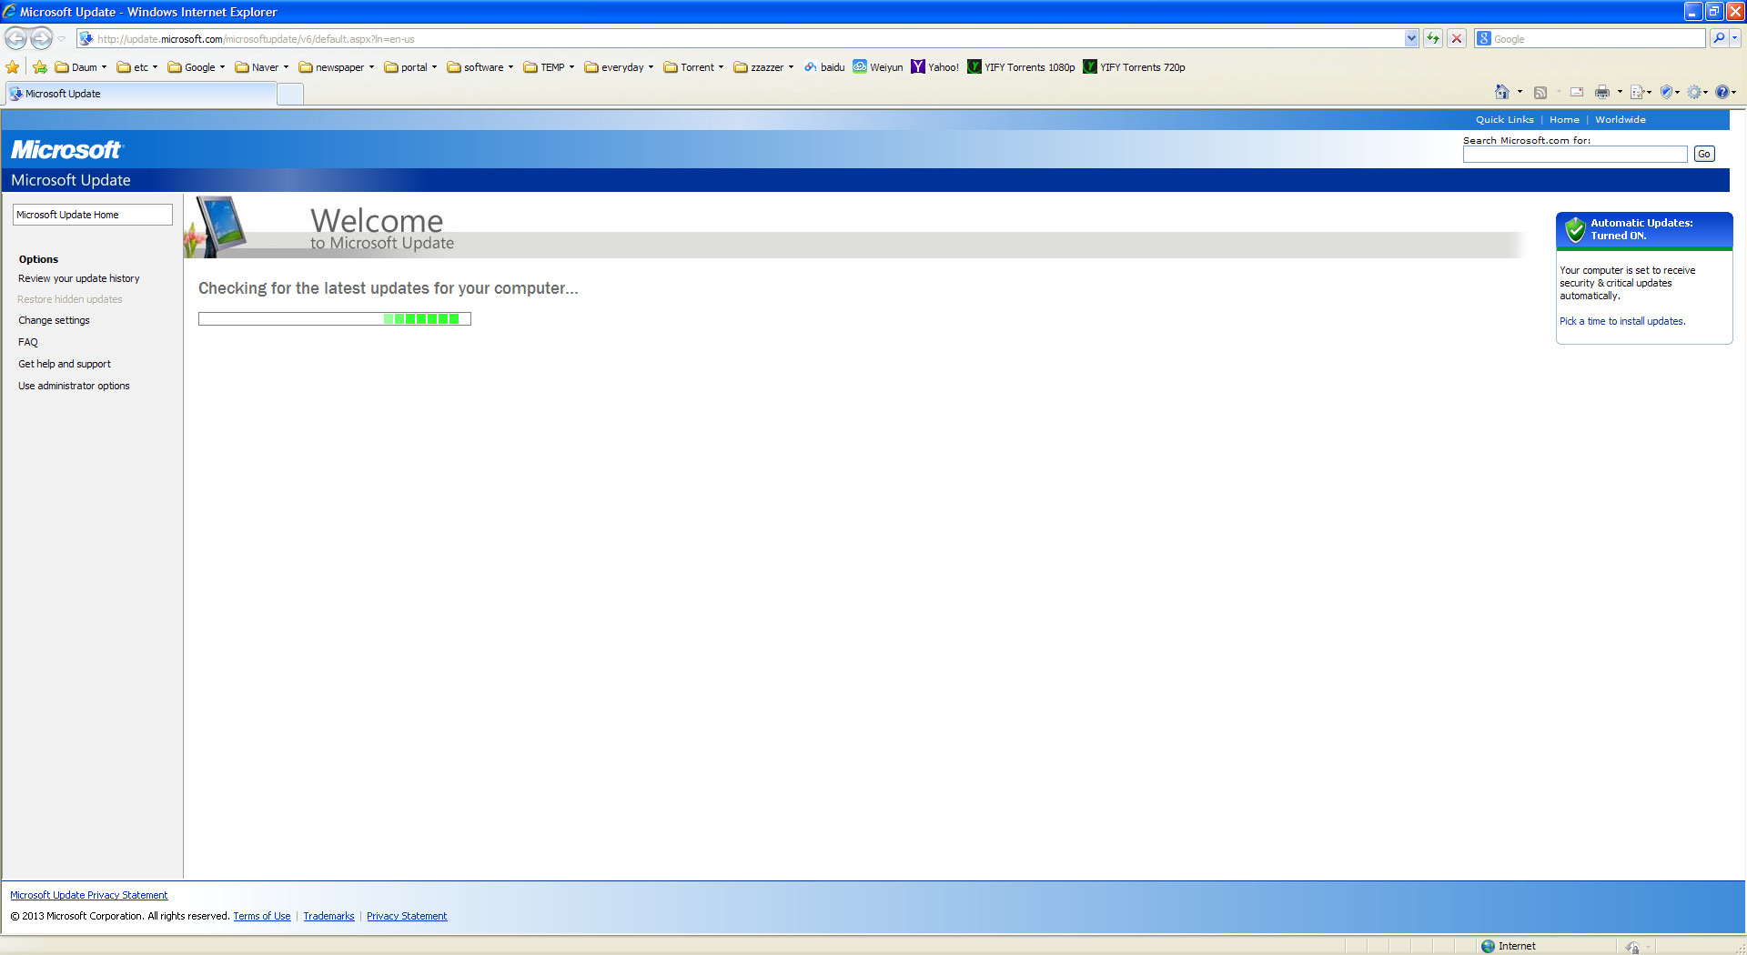Open the baidu bookmark
Viewport: 1747px width, 955px height.
[824, 67]
